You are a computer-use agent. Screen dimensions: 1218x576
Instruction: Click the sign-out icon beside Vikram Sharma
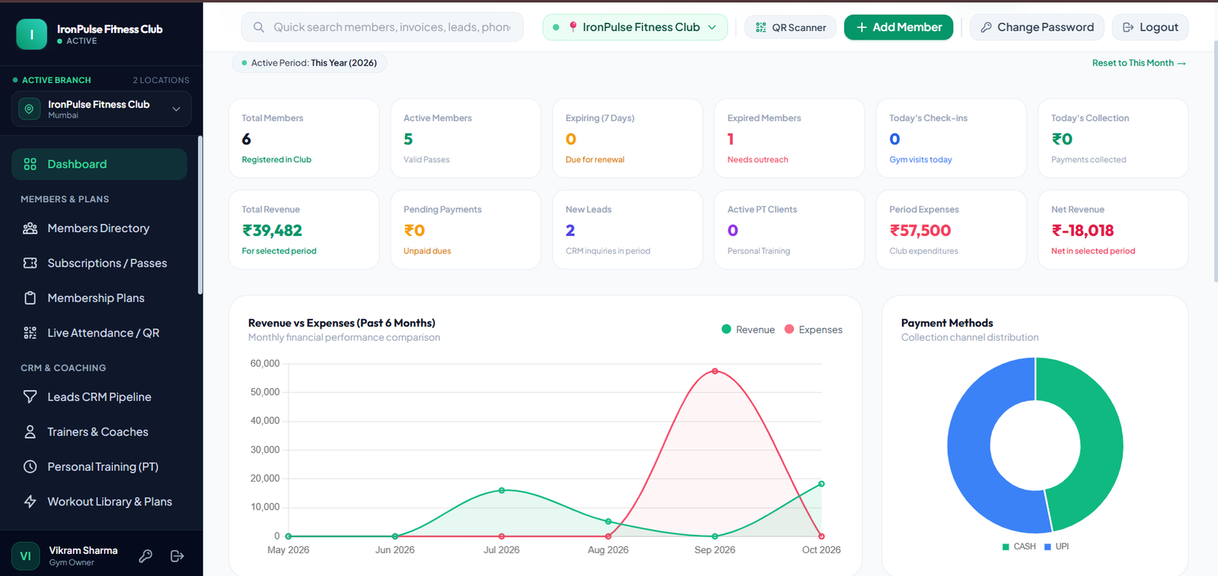coord(177,556)
